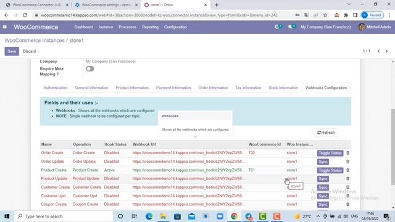Sync the Coupon Create webhook

click(323, 204)
